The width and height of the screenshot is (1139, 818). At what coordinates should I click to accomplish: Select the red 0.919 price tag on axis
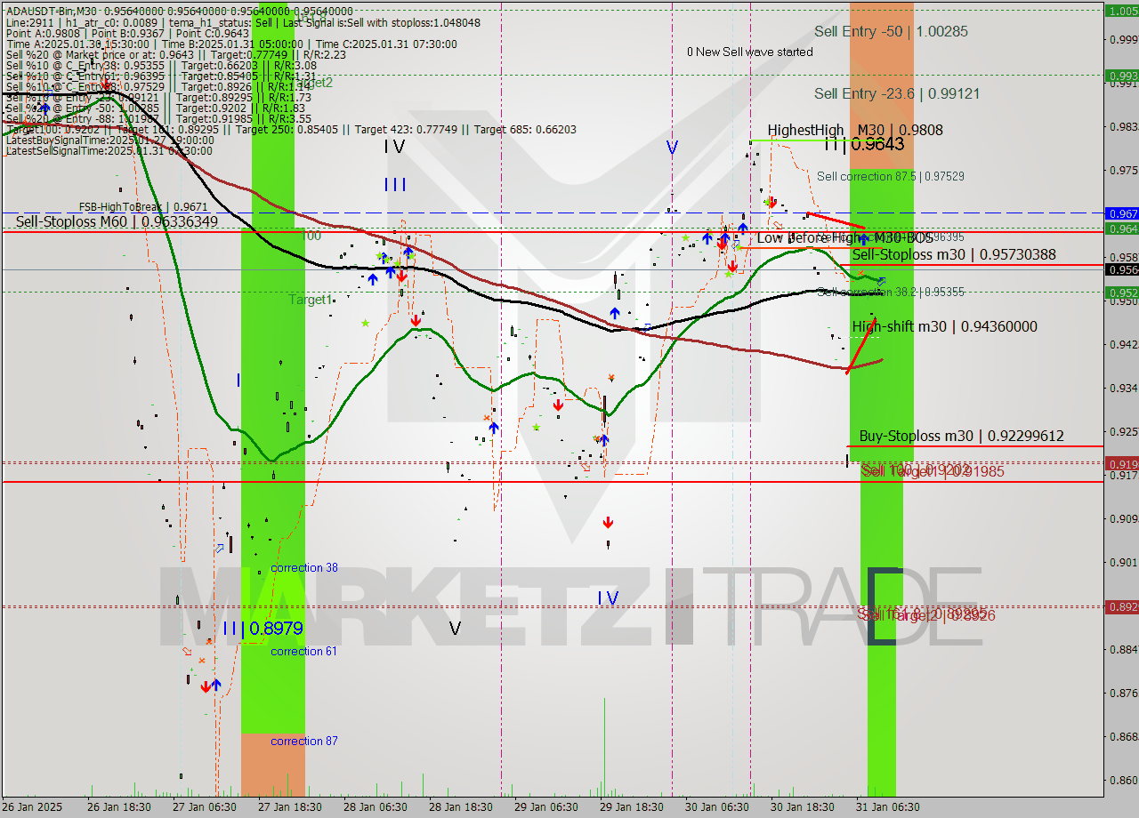coord(1121,463)
